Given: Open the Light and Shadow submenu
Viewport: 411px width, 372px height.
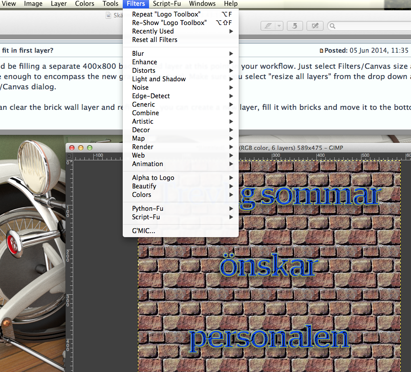Looking at the screenshot, I should click(181, 79).
